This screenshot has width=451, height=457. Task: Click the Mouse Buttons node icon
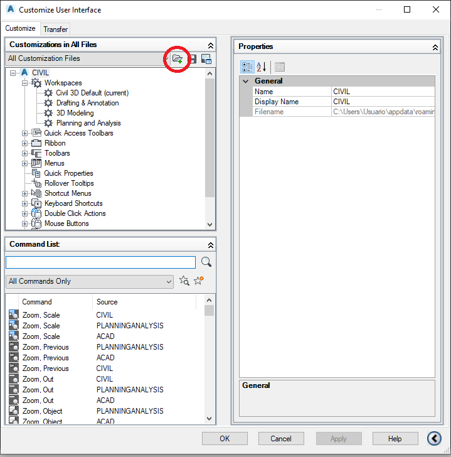(36, 223)
